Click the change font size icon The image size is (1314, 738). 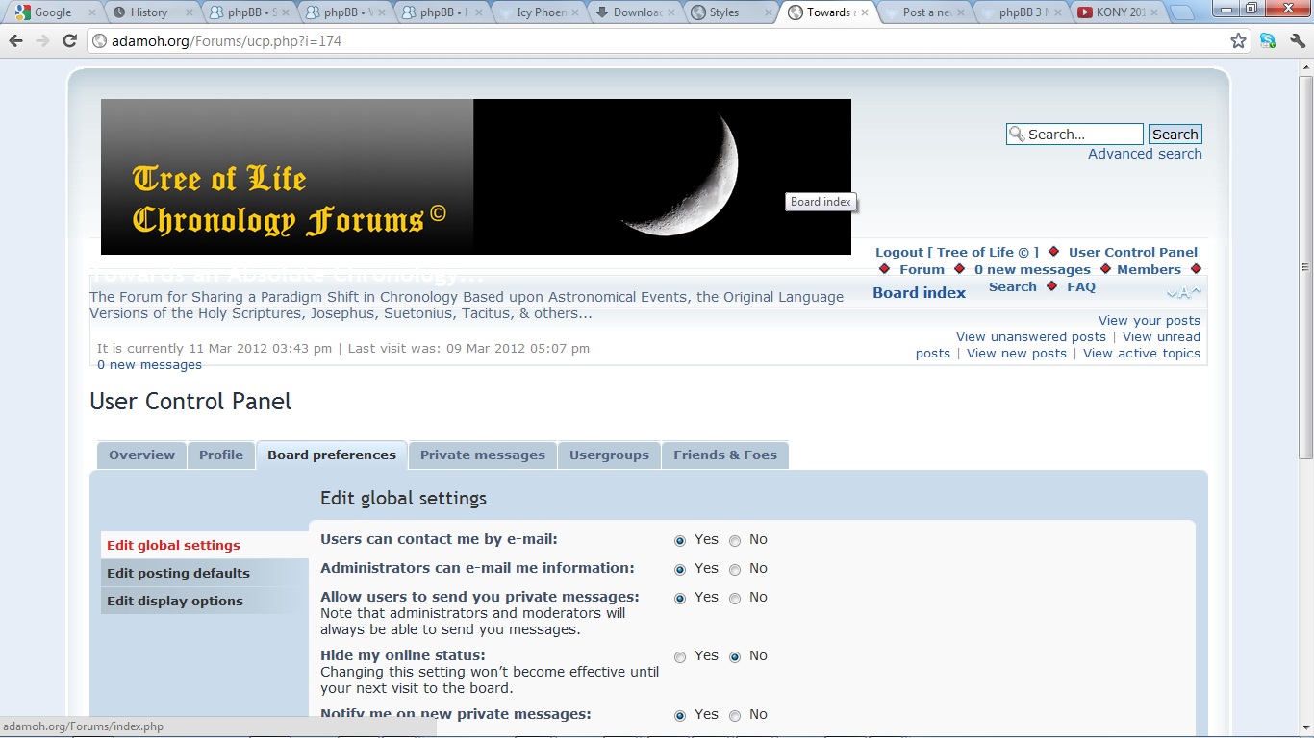point(1183,293)
